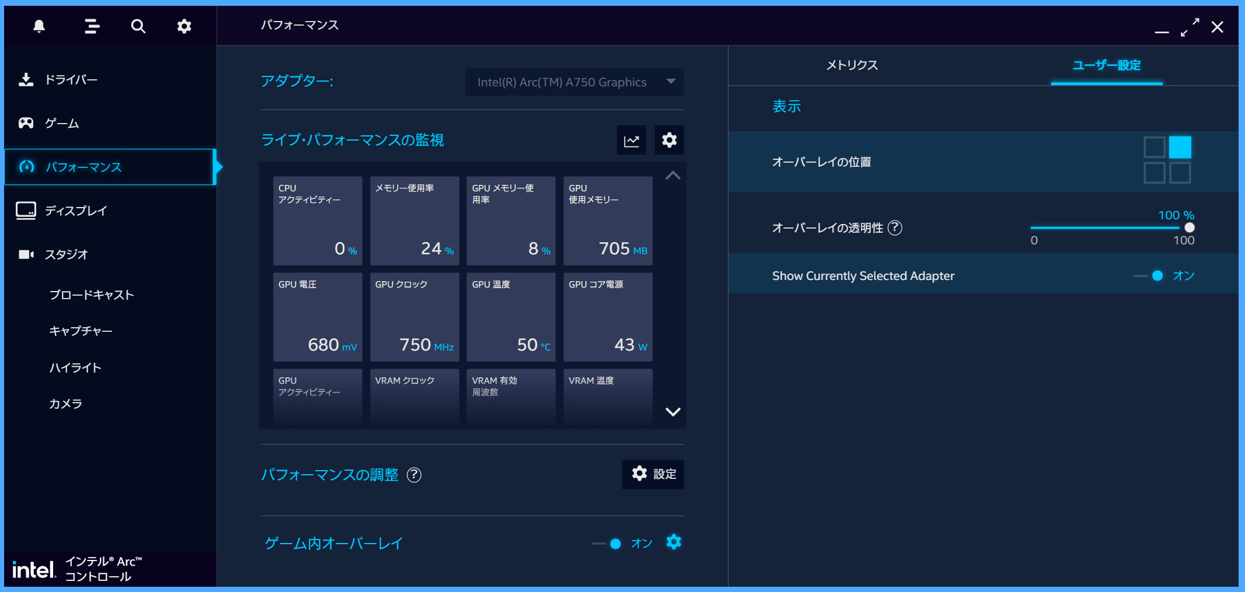
Task: Select the VRAM クロック tile
Action: pyautogui.click(x=414, y=397)
